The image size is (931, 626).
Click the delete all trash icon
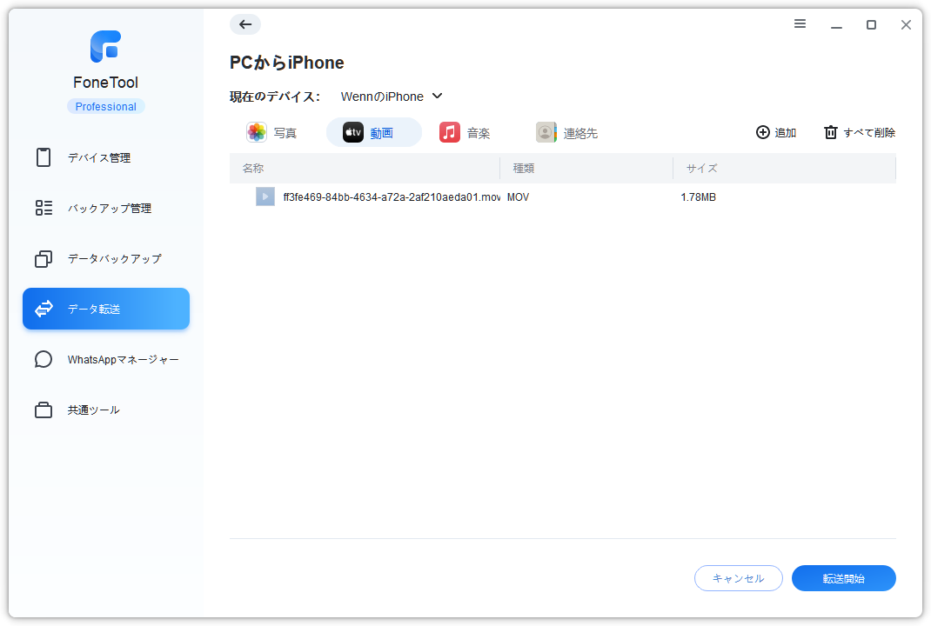831,133
